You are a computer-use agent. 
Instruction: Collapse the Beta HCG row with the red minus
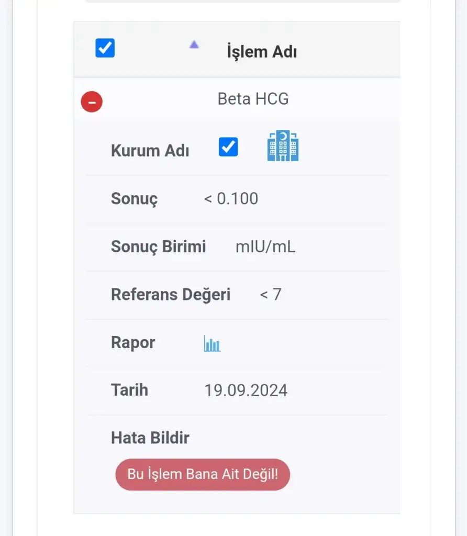[92, 102]
